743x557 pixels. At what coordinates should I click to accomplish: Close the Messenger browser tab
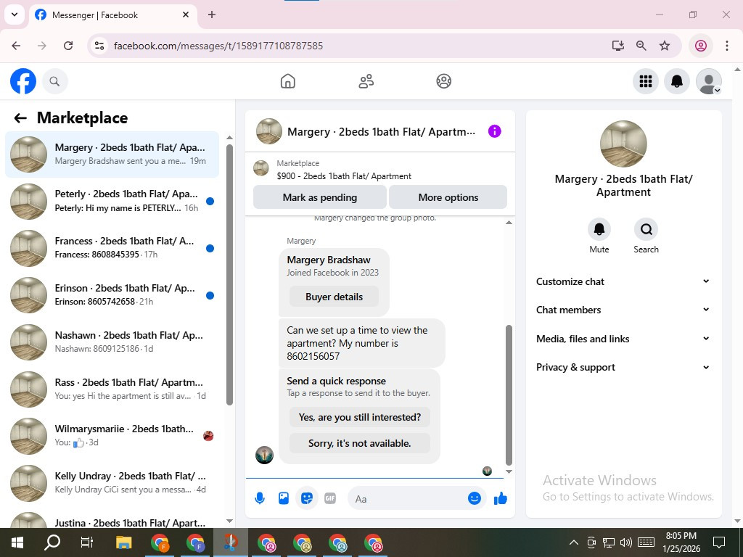point(186,15)
